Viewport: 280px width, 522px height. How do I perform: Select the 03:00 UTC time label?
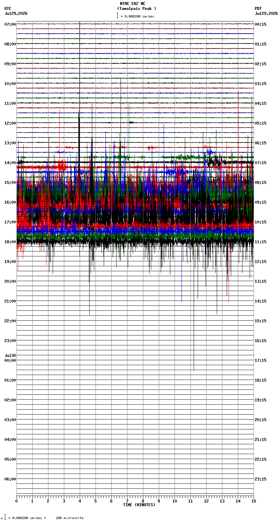(10, 420)
